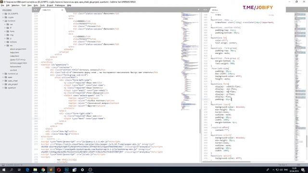308x173 pixels.
Task: Open the Preferences menu
Action: [x=60, y=5]
